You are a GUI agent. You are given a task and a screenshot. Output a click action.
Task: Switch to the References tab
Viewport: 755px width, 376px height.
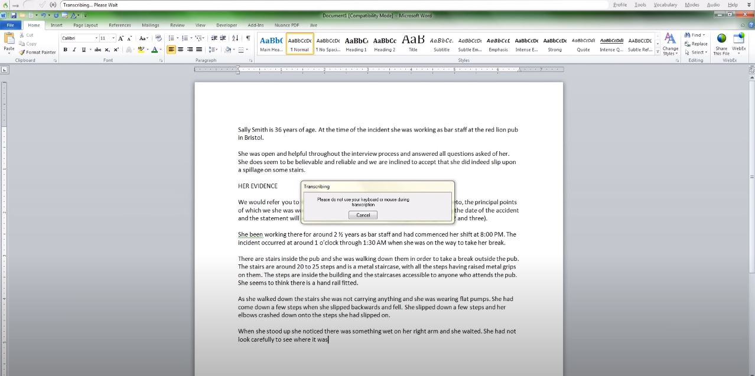click(120, 25)
